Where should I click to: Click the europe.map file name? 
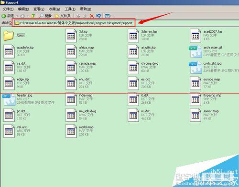tap(212, 79)
